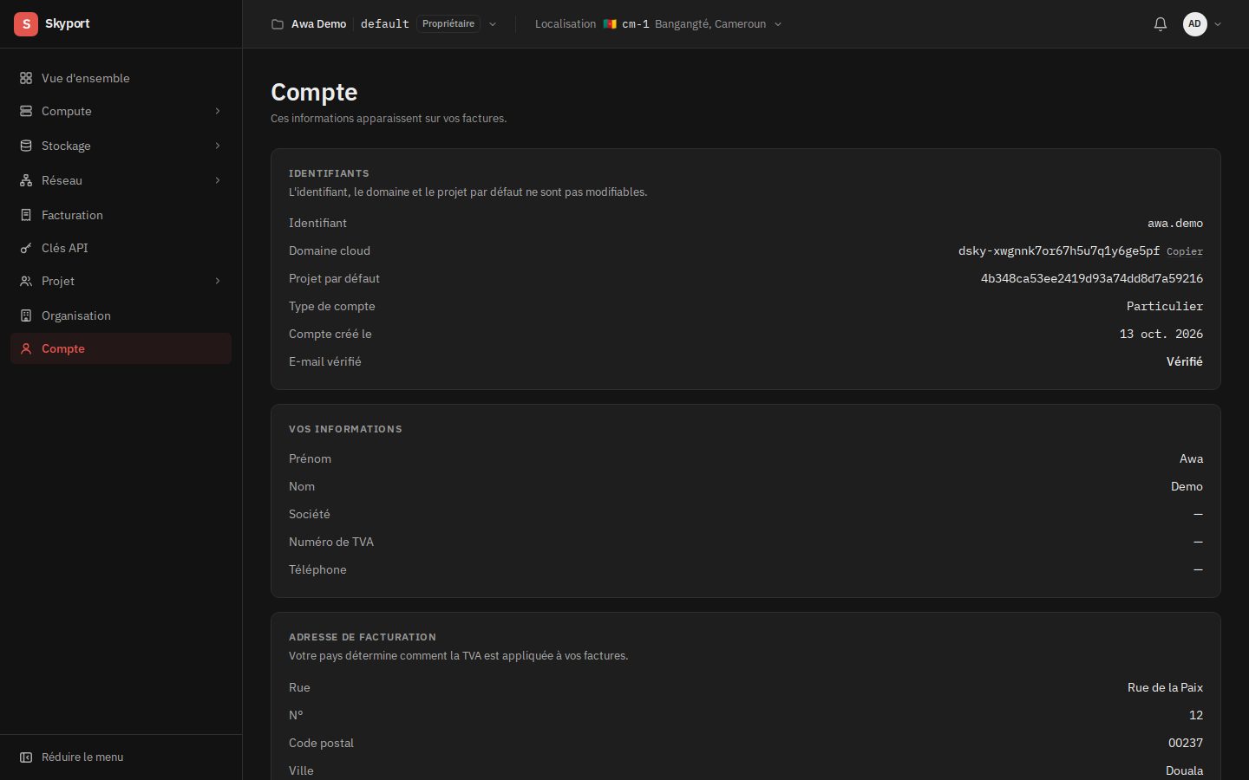The height and width of the screenshot is (780, 1249).
Task: Navigate to Clés API
Action: pos(121,248)
